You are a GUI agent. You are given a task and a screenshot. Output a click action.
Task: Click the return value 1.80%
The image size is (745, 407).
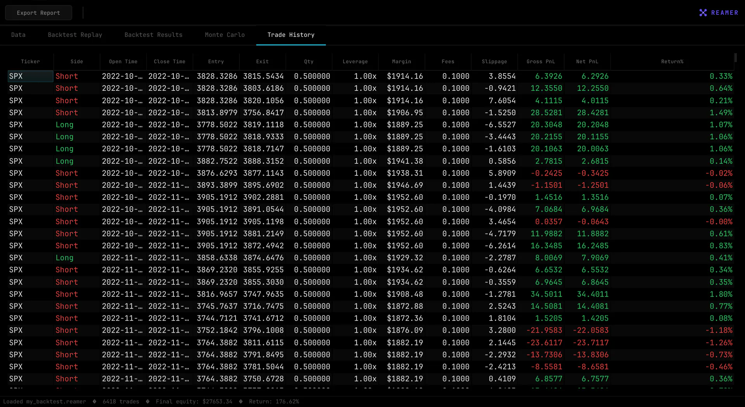721,294
